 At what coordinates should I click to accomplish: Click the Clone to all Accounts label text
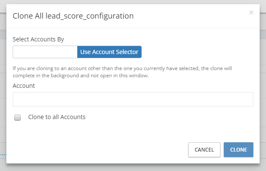(x=57, y=117)
